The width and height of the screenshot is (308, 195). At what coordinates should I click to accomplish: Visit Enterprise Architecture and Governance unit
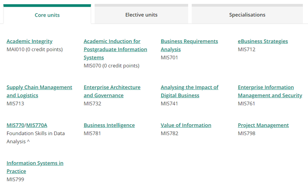(x=112, y=91)
